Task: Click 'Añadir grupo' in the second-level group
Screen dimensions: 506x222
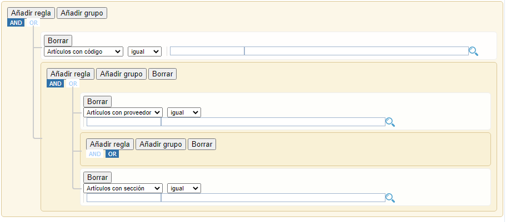Action: point(122,74)
